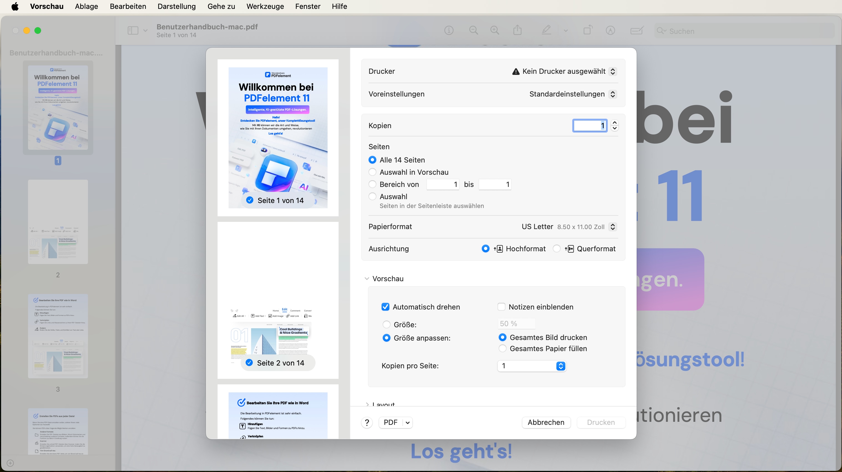Open the Fenster menu
The width and height of the screenshot is (842, 472).
[307, 7]
